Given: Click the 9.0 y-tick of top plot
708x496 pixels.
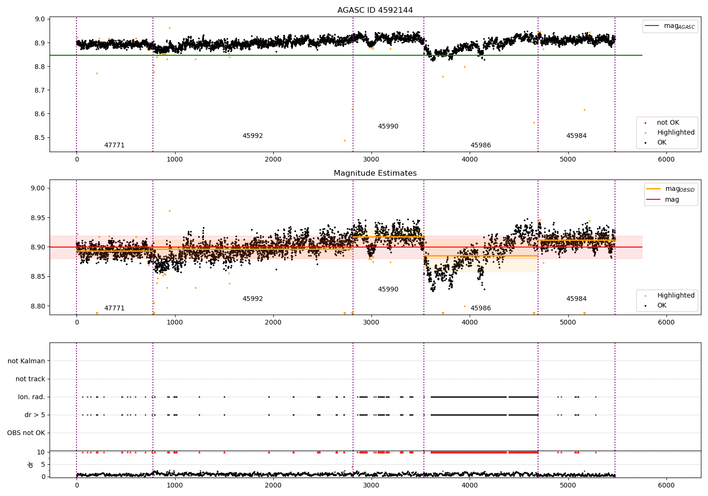Looking at the screenshot, I should pyautogui.click(x=41, y=19).
